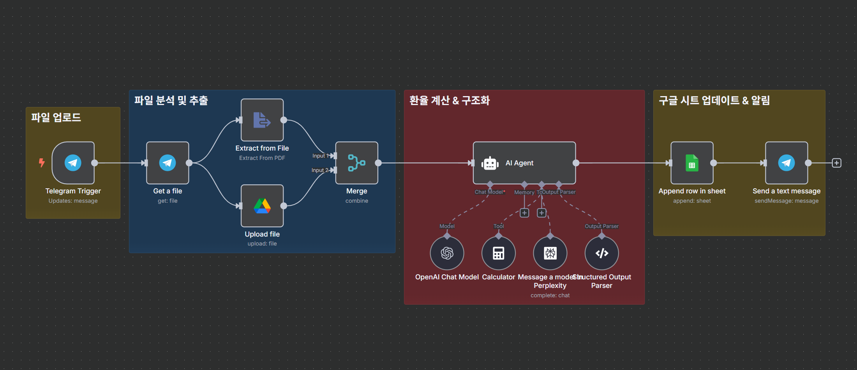Select the Structured Output Parser node
857x370 pixels.
pos(601,253)
